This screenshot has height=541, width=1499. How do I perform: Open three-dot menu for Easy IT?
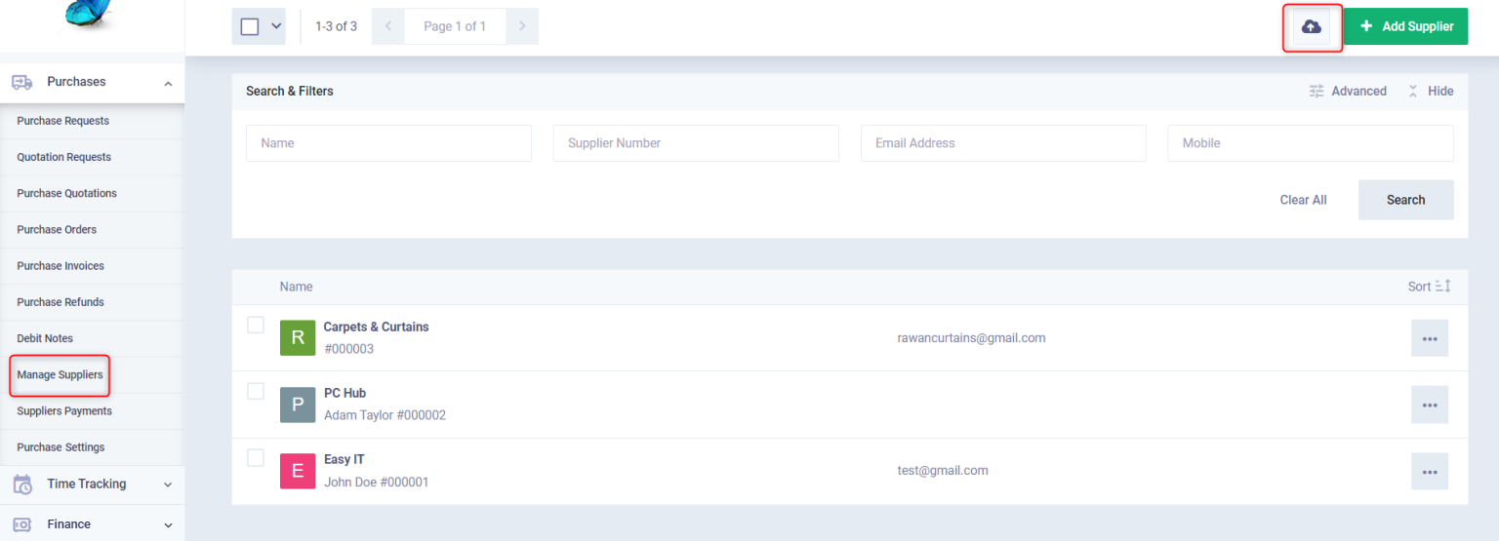click(x=1429, y=471)
